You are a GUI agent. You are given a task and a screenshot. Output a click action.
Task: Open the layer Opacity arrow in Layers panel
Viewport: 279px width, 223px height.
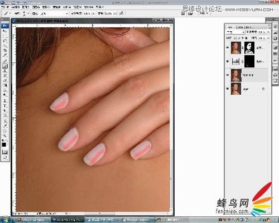[268, 32]
